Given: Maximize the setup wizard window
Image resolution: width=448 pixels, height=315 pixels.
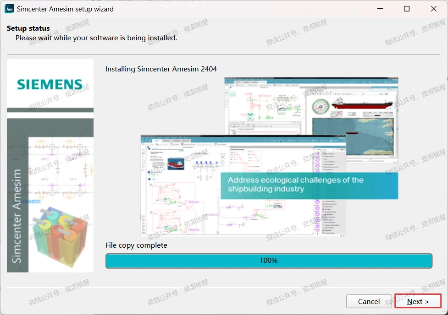Looking at the screenshot, I should pos(407,9).
